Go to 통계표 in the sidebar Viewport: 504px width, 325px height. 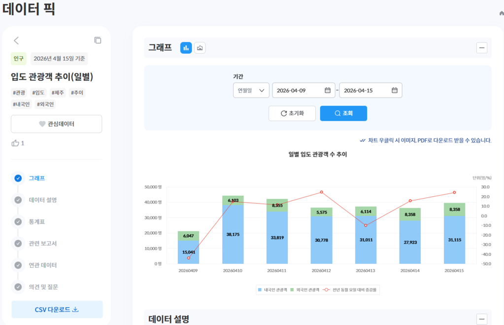click(37, 222)
